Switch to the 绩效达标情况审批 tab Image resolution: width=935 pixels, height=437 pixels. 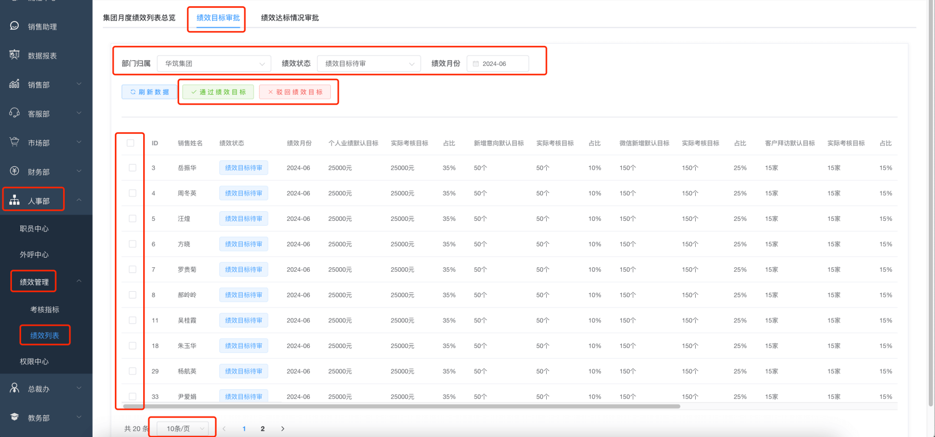[x=290, y=18]
